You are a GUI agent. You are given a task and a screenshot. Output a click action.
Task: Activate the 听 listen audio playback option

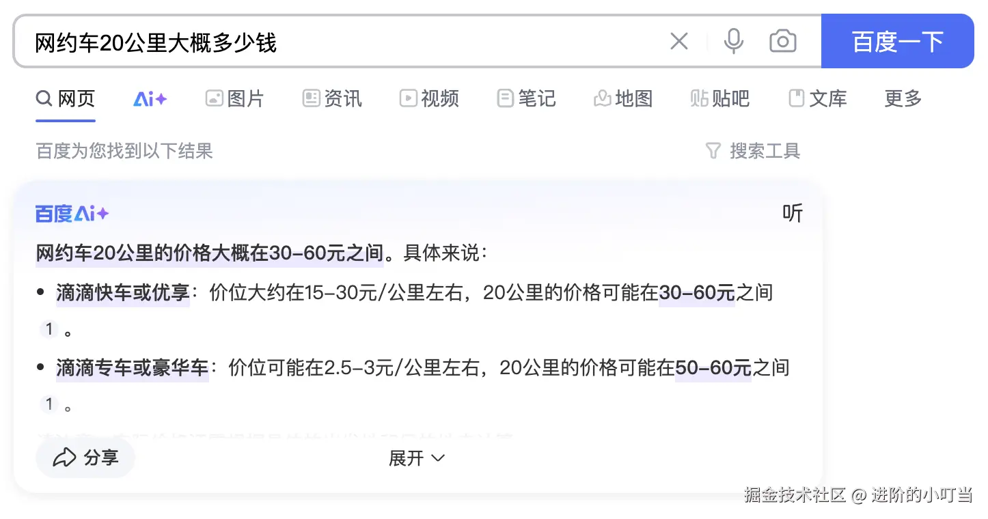[x=793, y=213]
